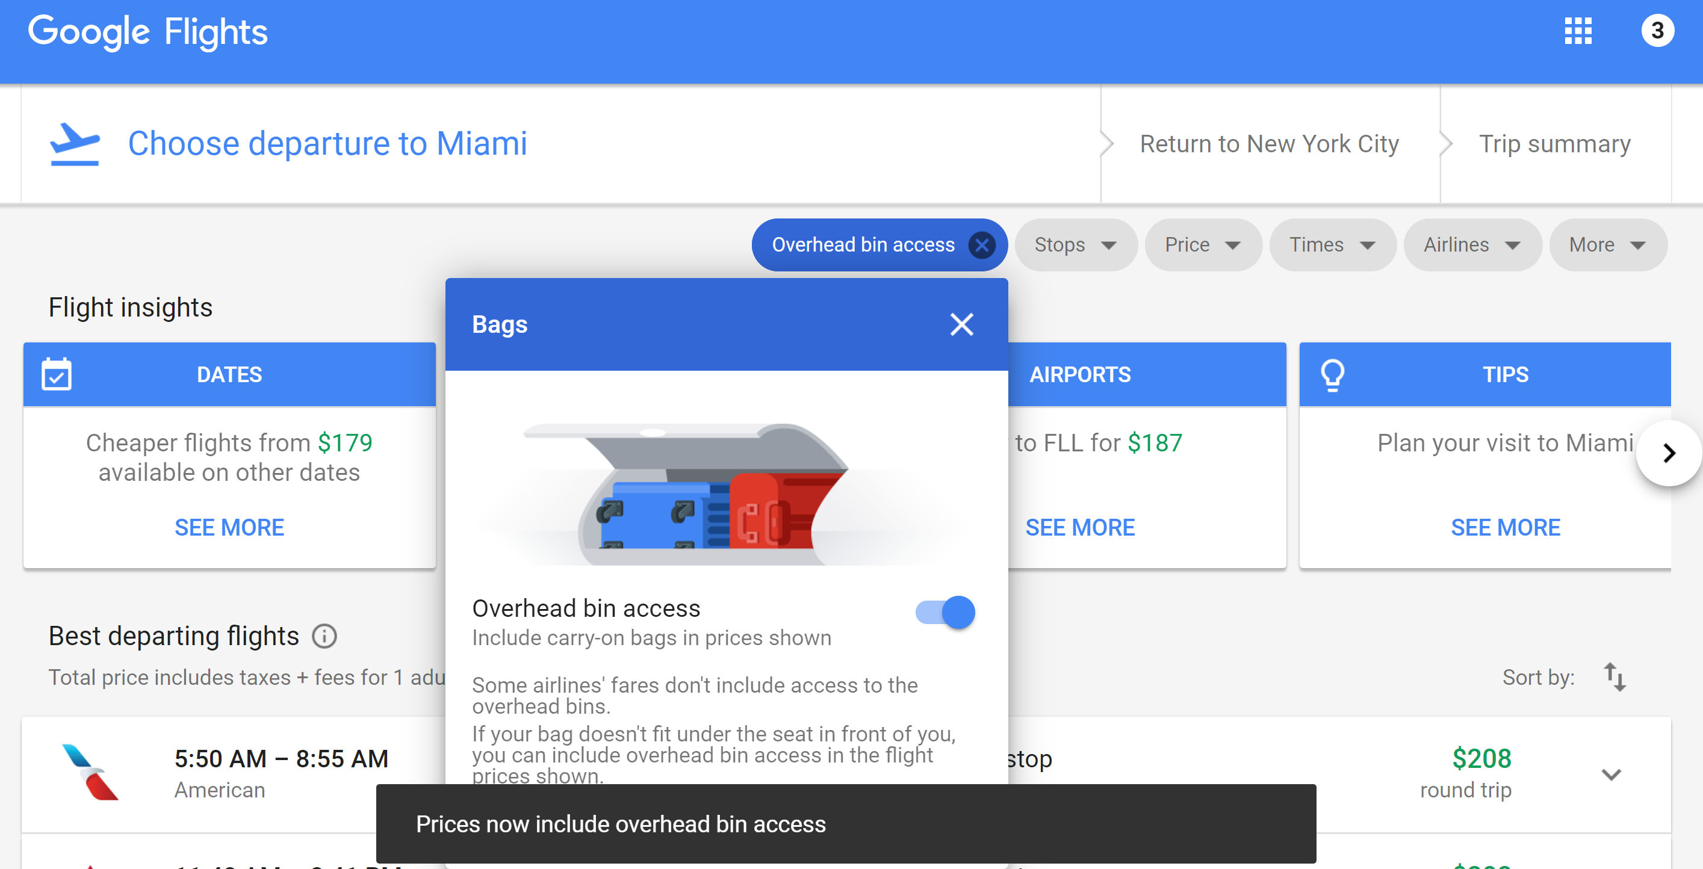Click the lightbulb icon on Tips card

[x=1332, y=375]
